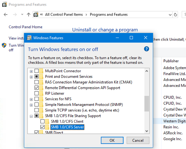Open the Control Panel Home link
Screen dimensions: 186x149
coord(26,27)
